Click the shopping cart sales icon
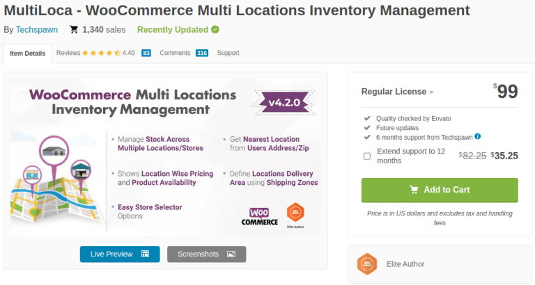Screen dimensions: 535x285 click(x=74, y=30)
